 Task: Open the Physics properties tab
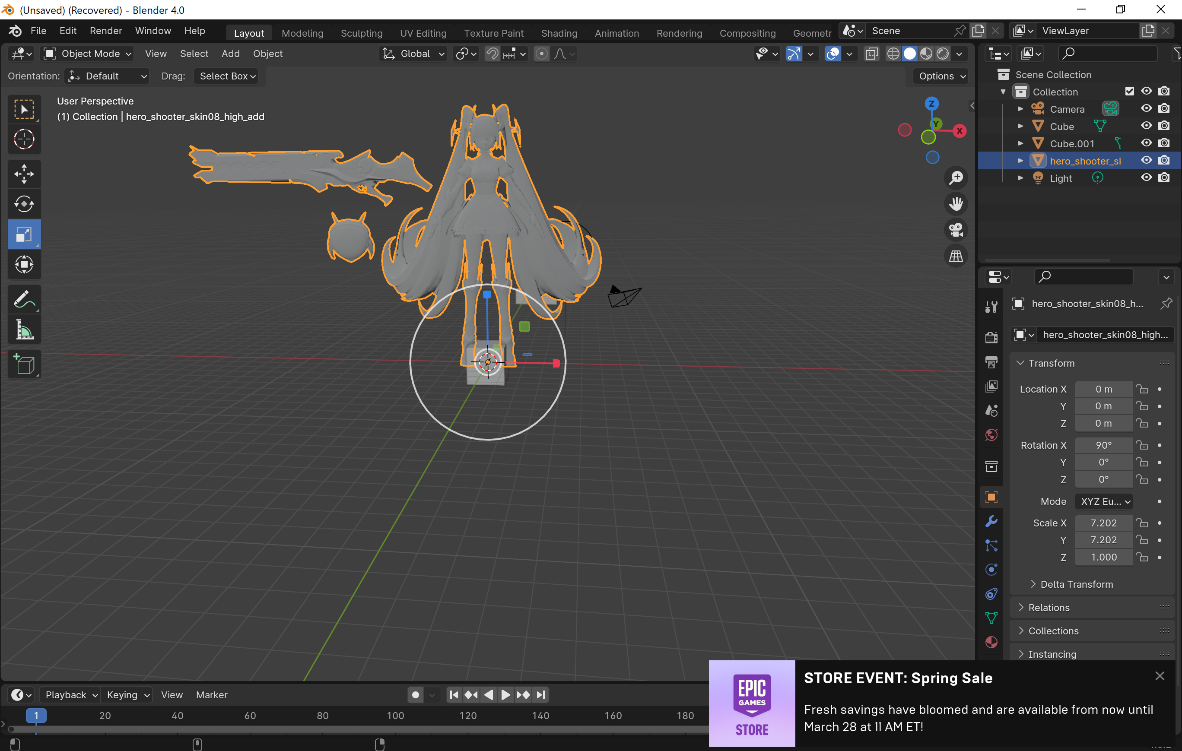pyautogui.click(x=991, y=570)
